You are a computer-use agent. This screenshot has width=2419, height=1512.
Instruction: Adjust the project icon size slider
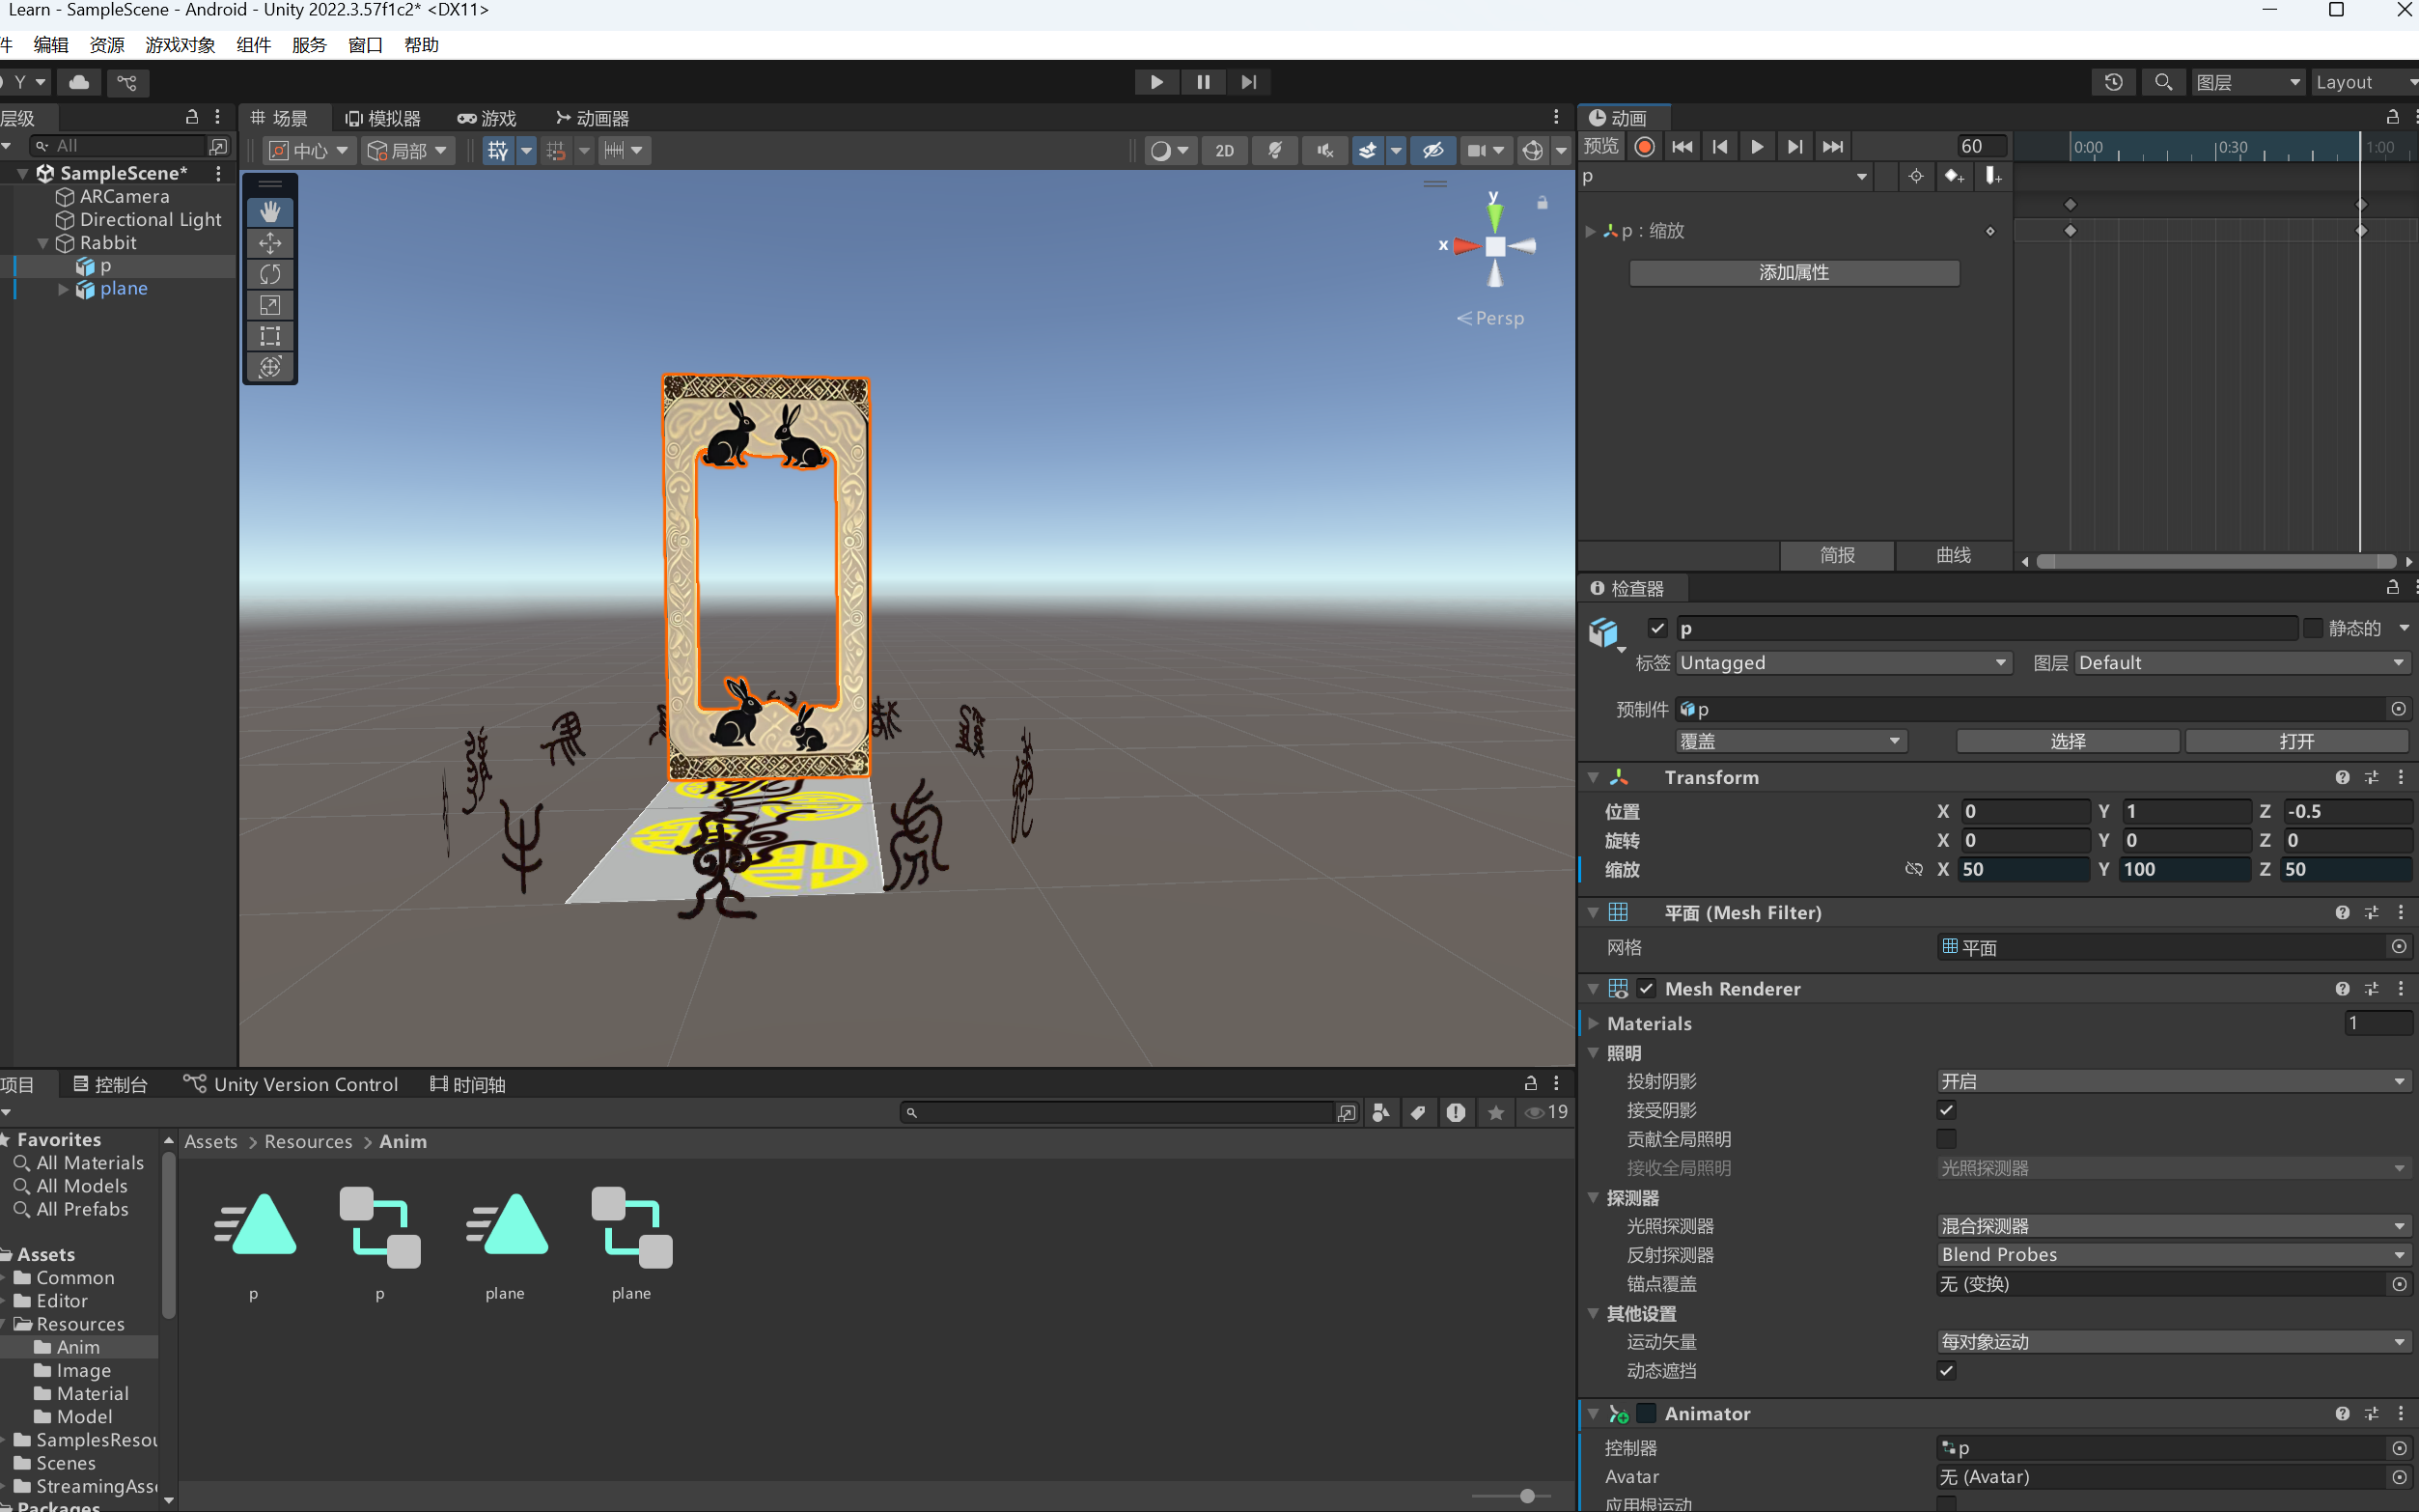tap(1526, 1496)
